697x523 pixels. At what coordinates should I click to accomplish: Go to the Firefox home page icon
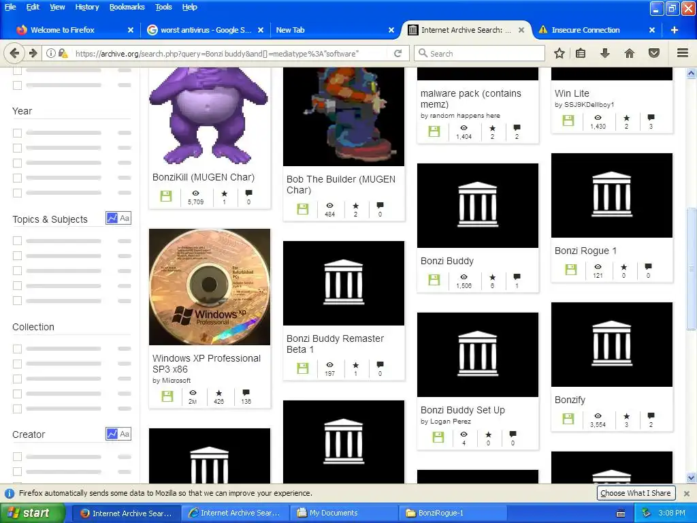pyautogui.click(x=630, y=53)
